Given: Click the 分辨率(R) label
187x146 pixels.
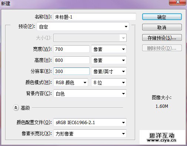Looking at the screenshot, I should 41,71.
